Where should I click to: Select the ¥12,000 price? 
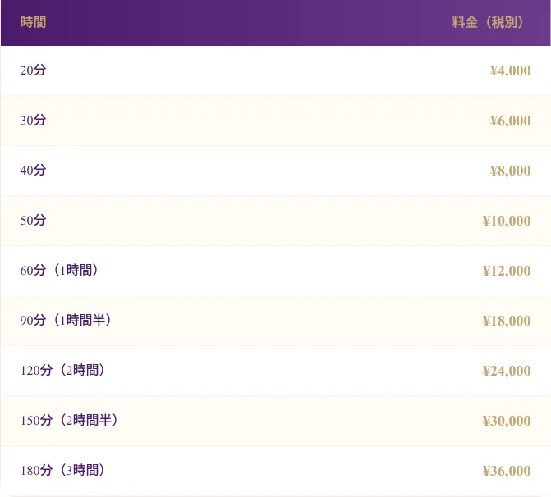click(507, 271)
